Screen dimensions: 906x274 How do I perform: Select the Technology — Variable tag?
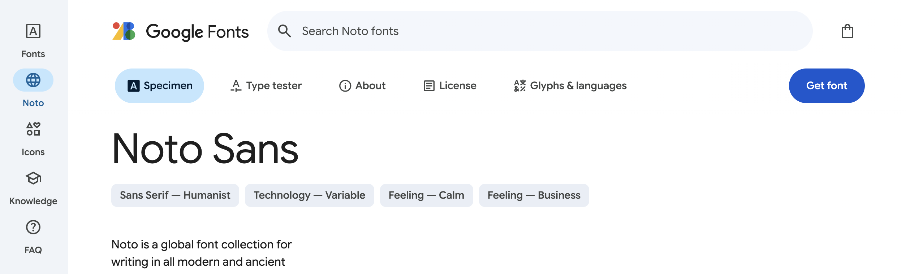(310, 195)
